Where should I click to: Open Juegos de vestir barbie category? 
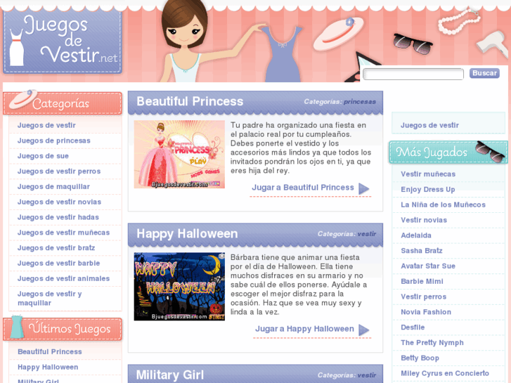pos(58,263)
